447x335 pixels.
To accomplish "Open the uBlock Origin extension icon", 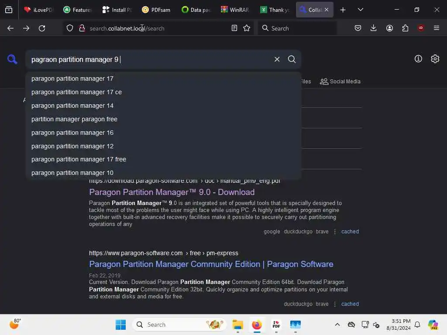I will point(421,27).
